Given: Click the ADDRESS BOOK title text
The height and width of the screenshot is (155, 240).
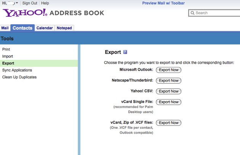Looking at the screenshot, I should (77, 13).
